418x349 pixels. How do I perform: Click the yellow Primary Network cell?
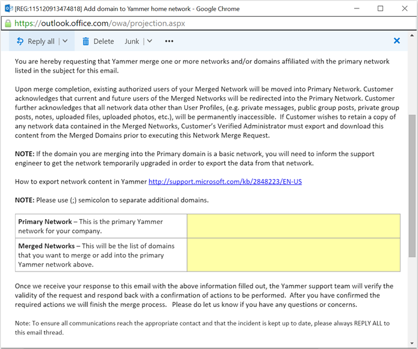click(293, 226)
